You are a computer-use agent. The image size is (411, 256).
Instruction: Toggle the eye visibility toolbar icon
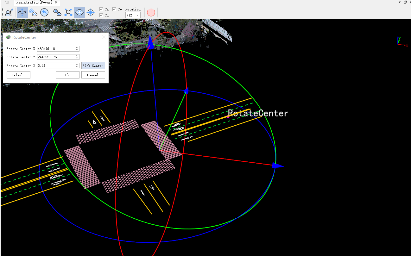79,12
